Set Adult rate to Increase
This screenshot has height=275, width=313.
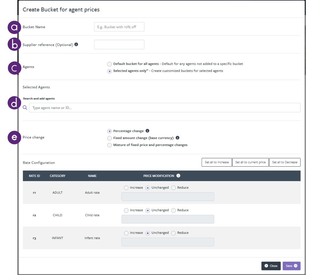pyautogui.click(x=126, y=188)
